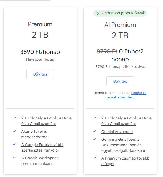
Task: Click Bővítés button under AI Premium plan
Action: (120, 81)
